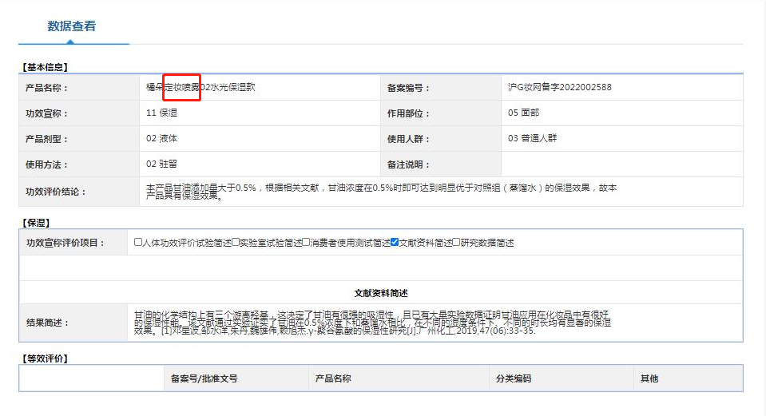Click the 备案号/批准文号 column header
This screenshot has height=416, width=766.
click(204, 378)
